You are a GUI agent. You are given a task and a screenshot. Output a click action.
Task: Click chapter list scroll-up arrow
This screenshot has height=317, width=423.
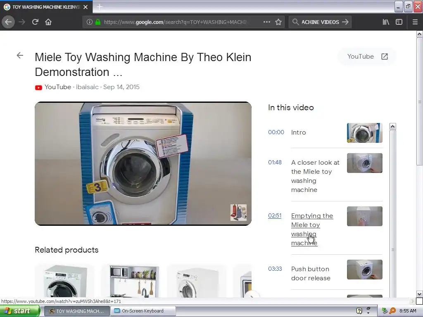392,126
